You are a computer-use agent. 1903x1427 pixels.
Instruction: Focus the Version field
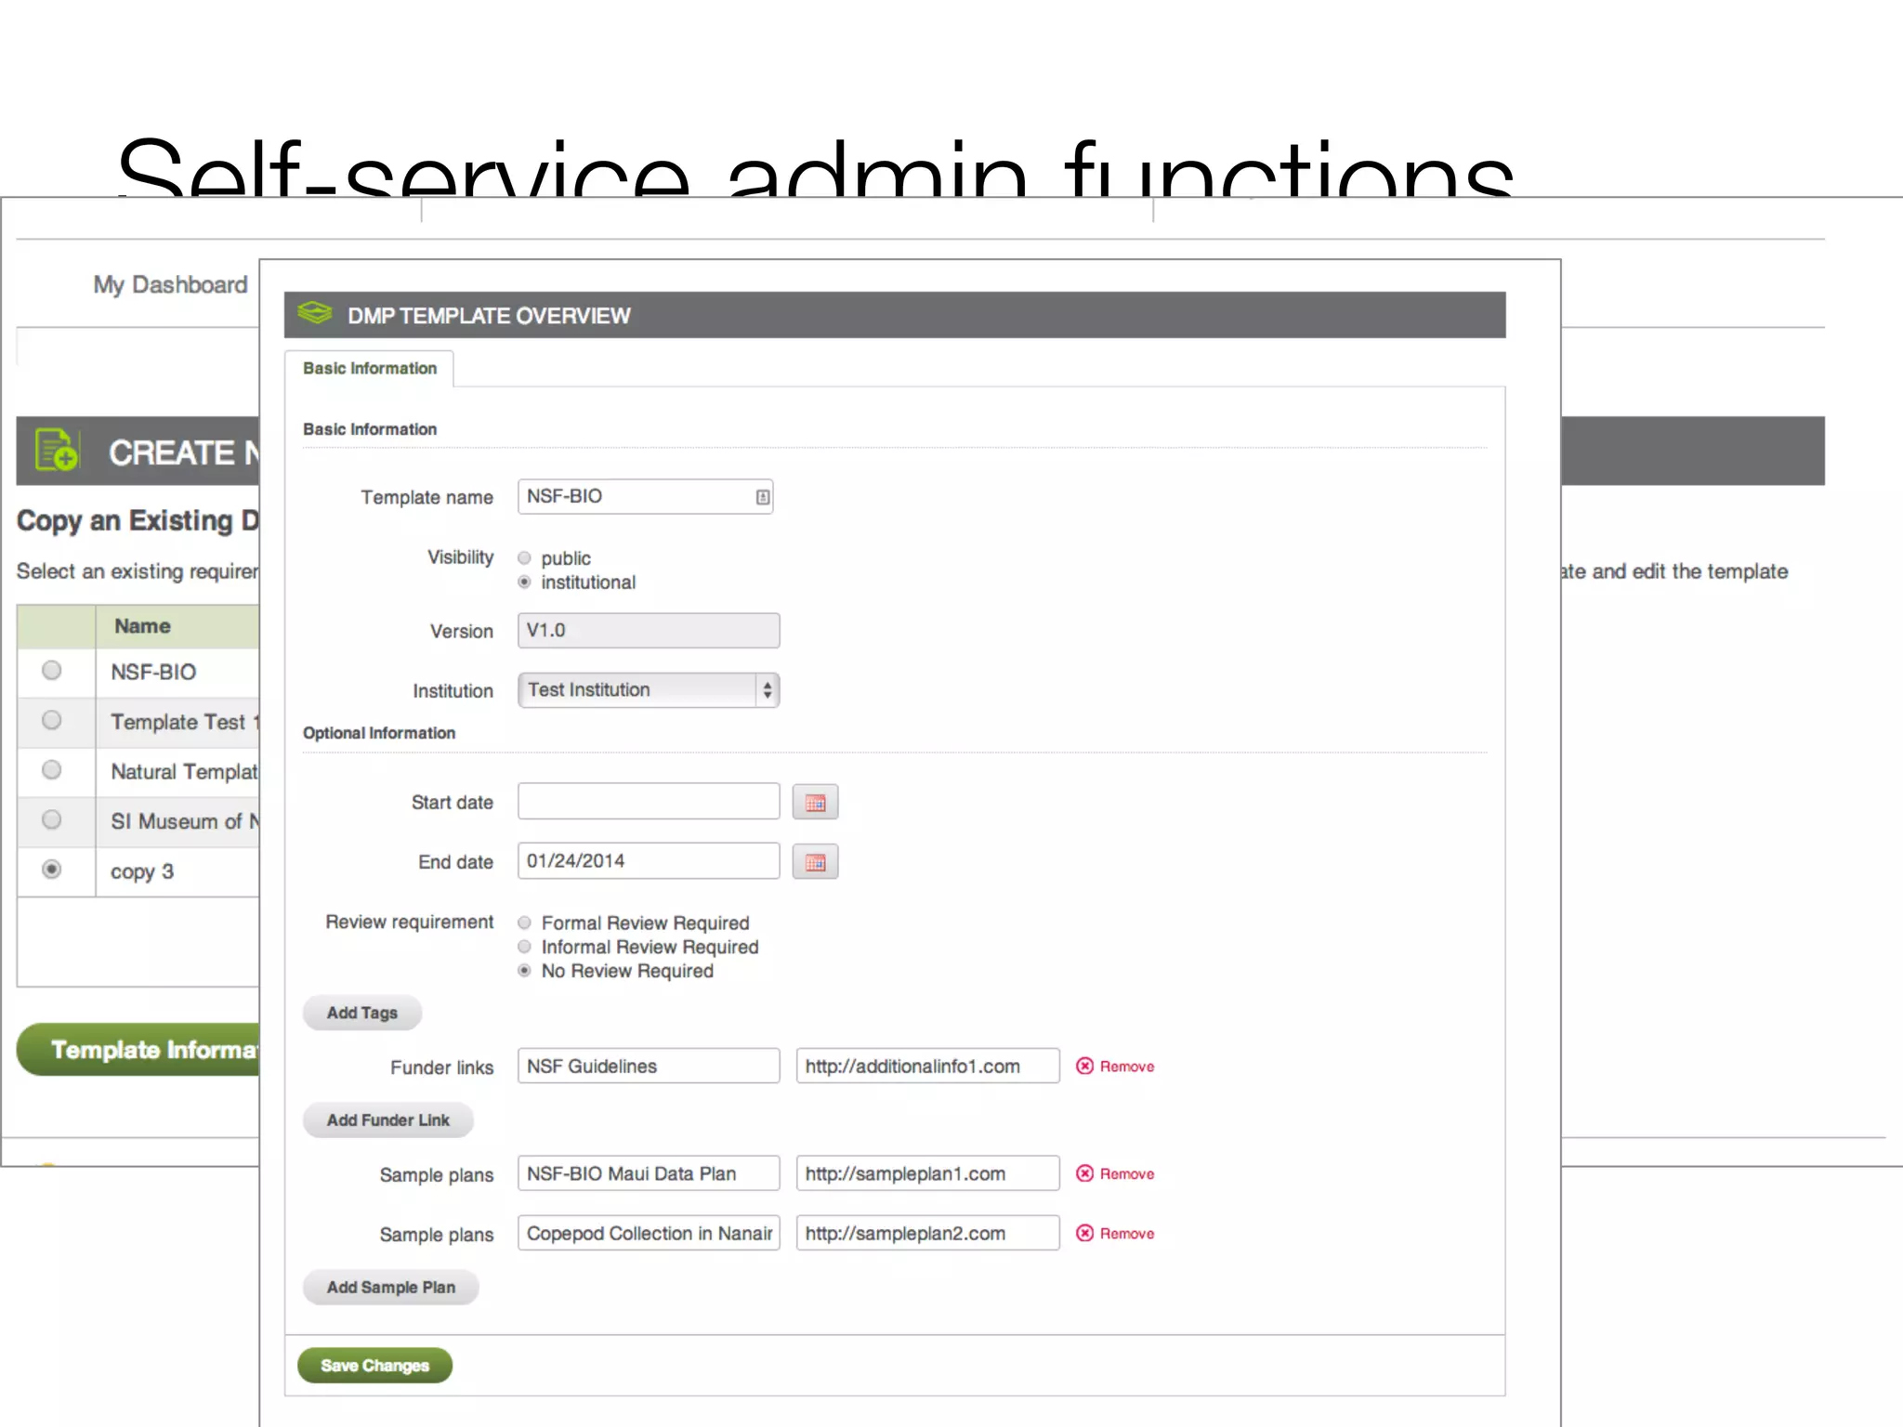pyautogui.click(x=649, y=631)
